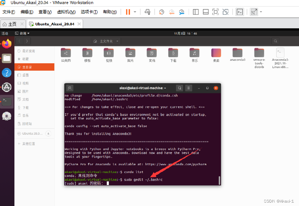Click the 活动 activities button
Viewport: 299px width, 206px height.
coord(5,33)
